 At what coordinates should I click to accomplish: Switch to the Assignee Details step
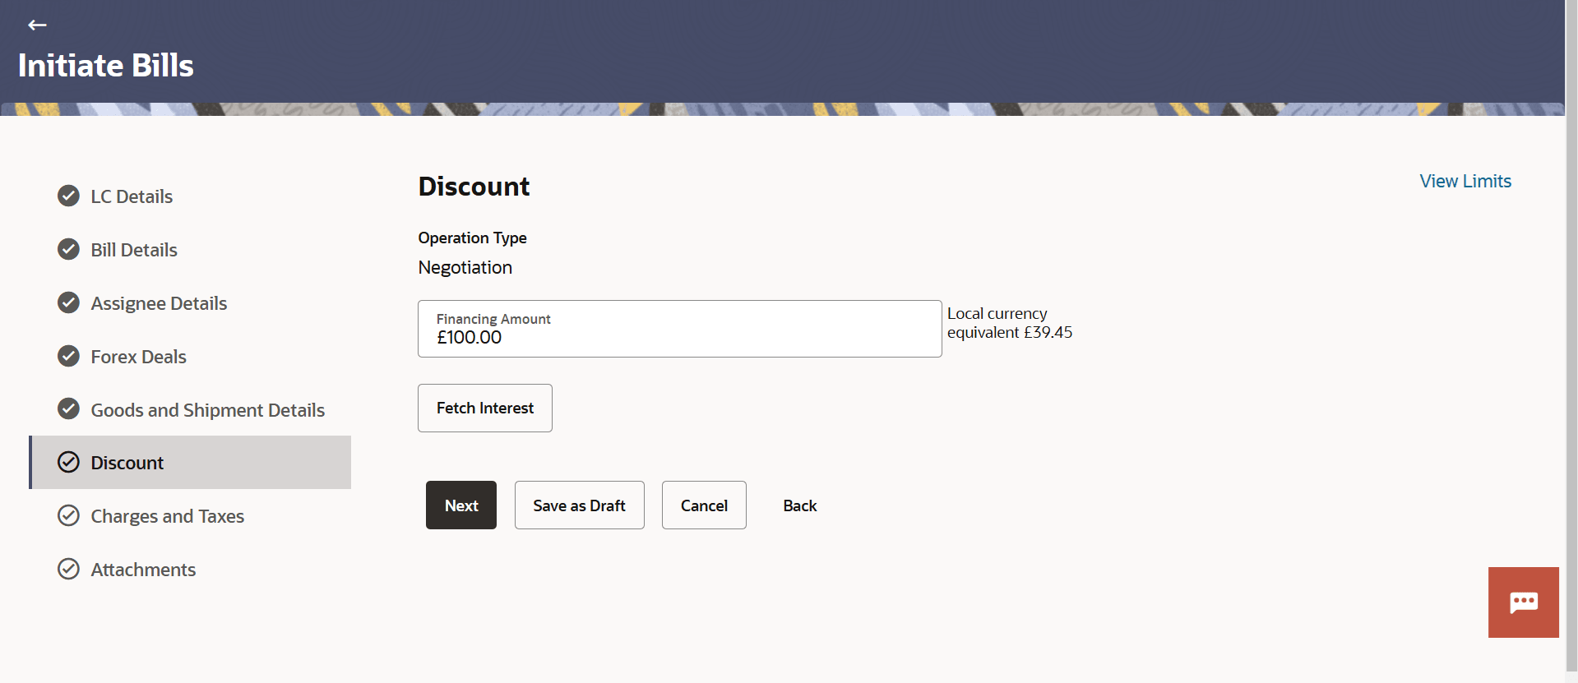pyautogui.click(x=159, y=303)
